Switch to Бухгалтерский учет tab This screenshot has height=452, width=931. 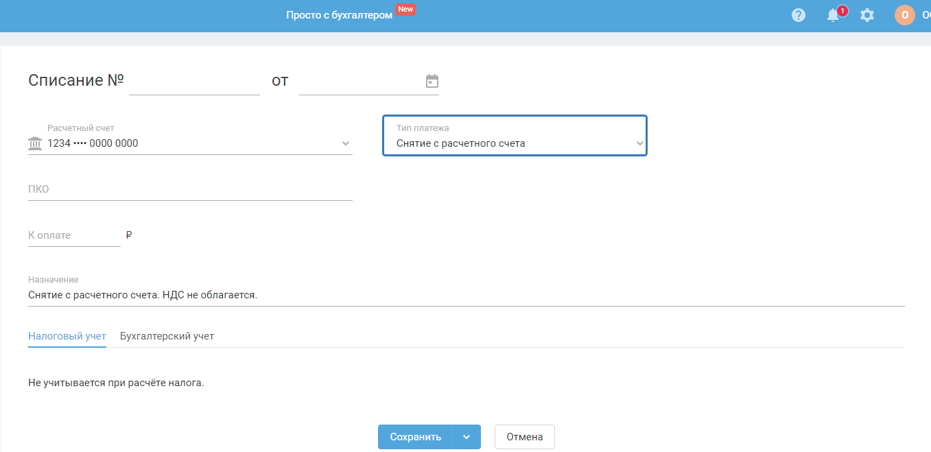167,336
